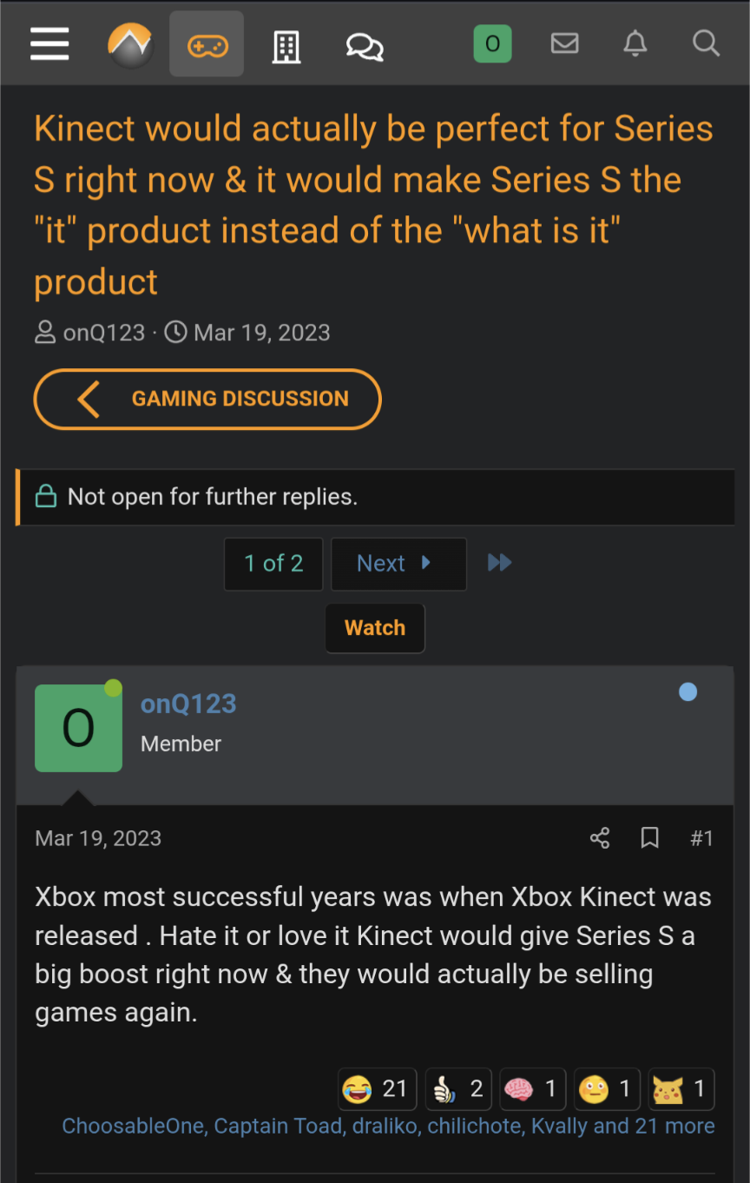Jump to last page with double arrow
Image resolution: width=750 pixels, height=1183 pixels.
(499, 563)
